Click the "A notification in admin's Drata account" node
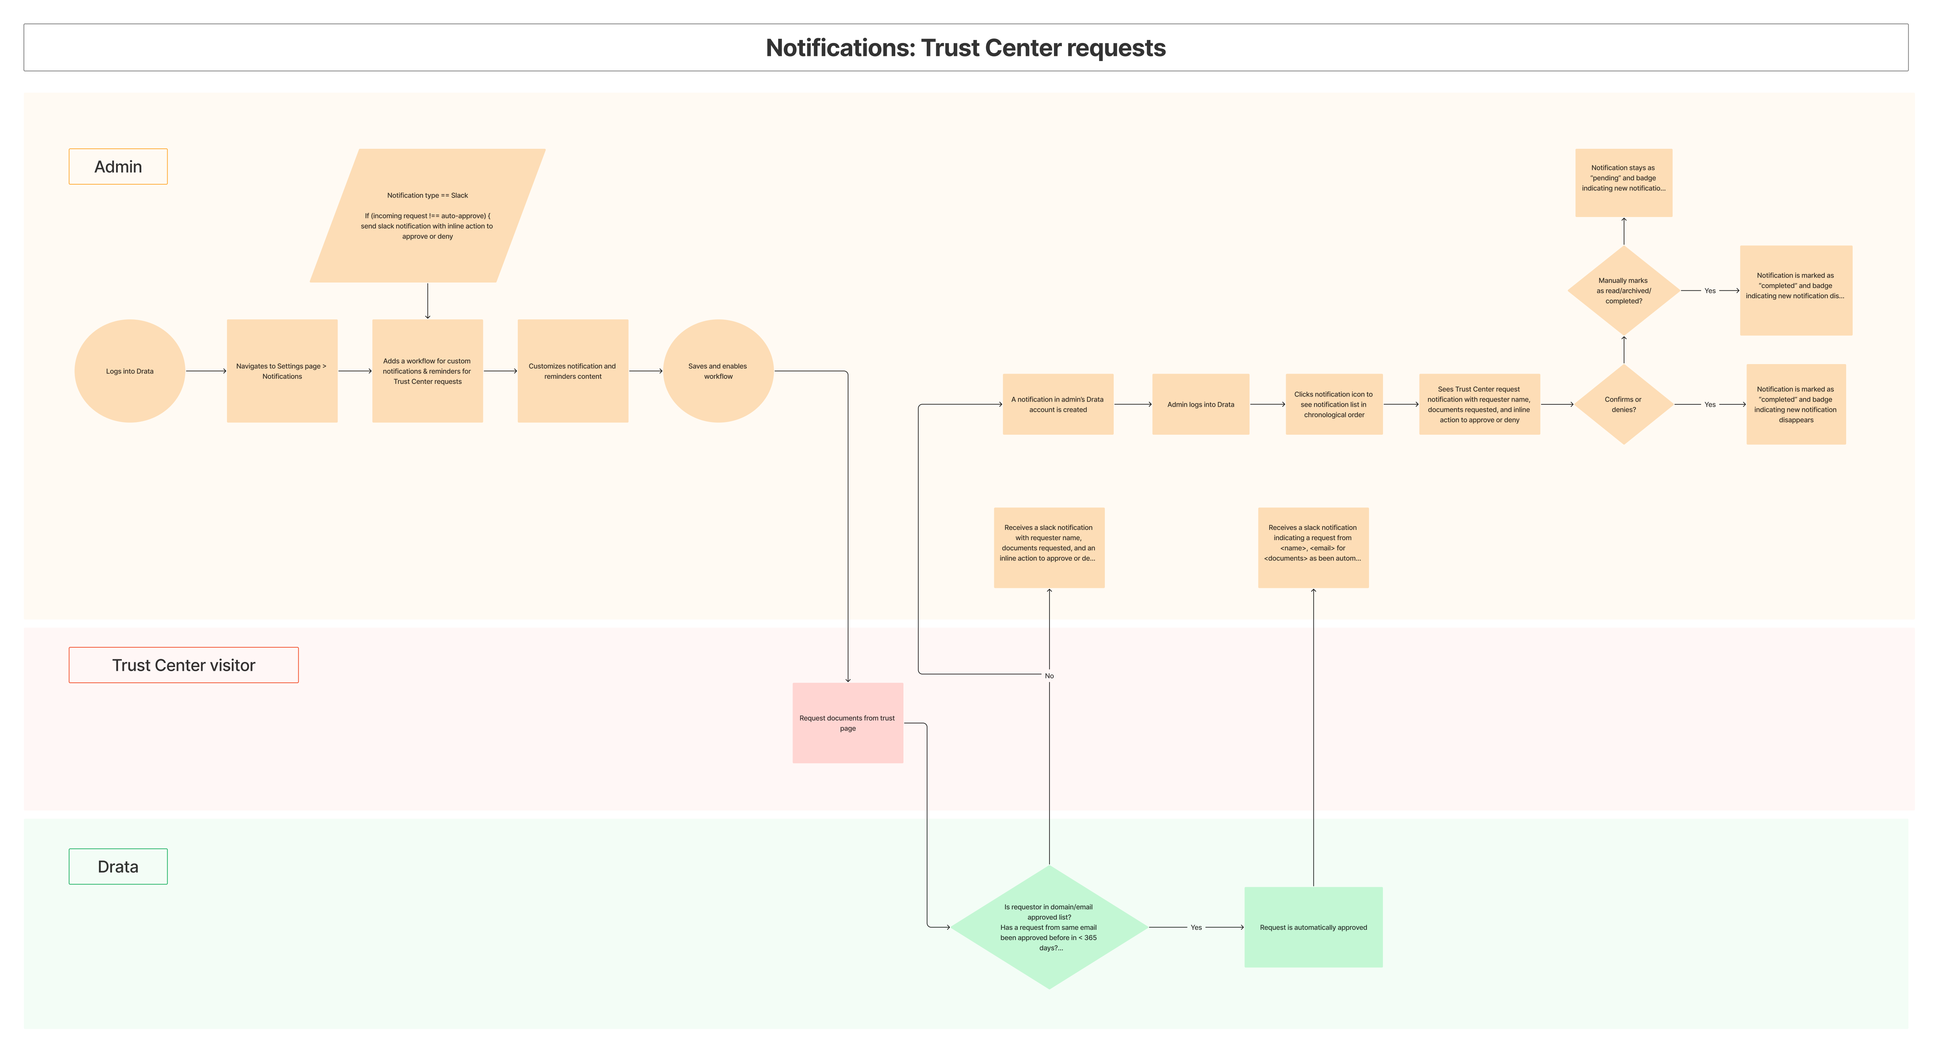Viewport: 1939px width, 1053px height. [x=1058, y=404]
